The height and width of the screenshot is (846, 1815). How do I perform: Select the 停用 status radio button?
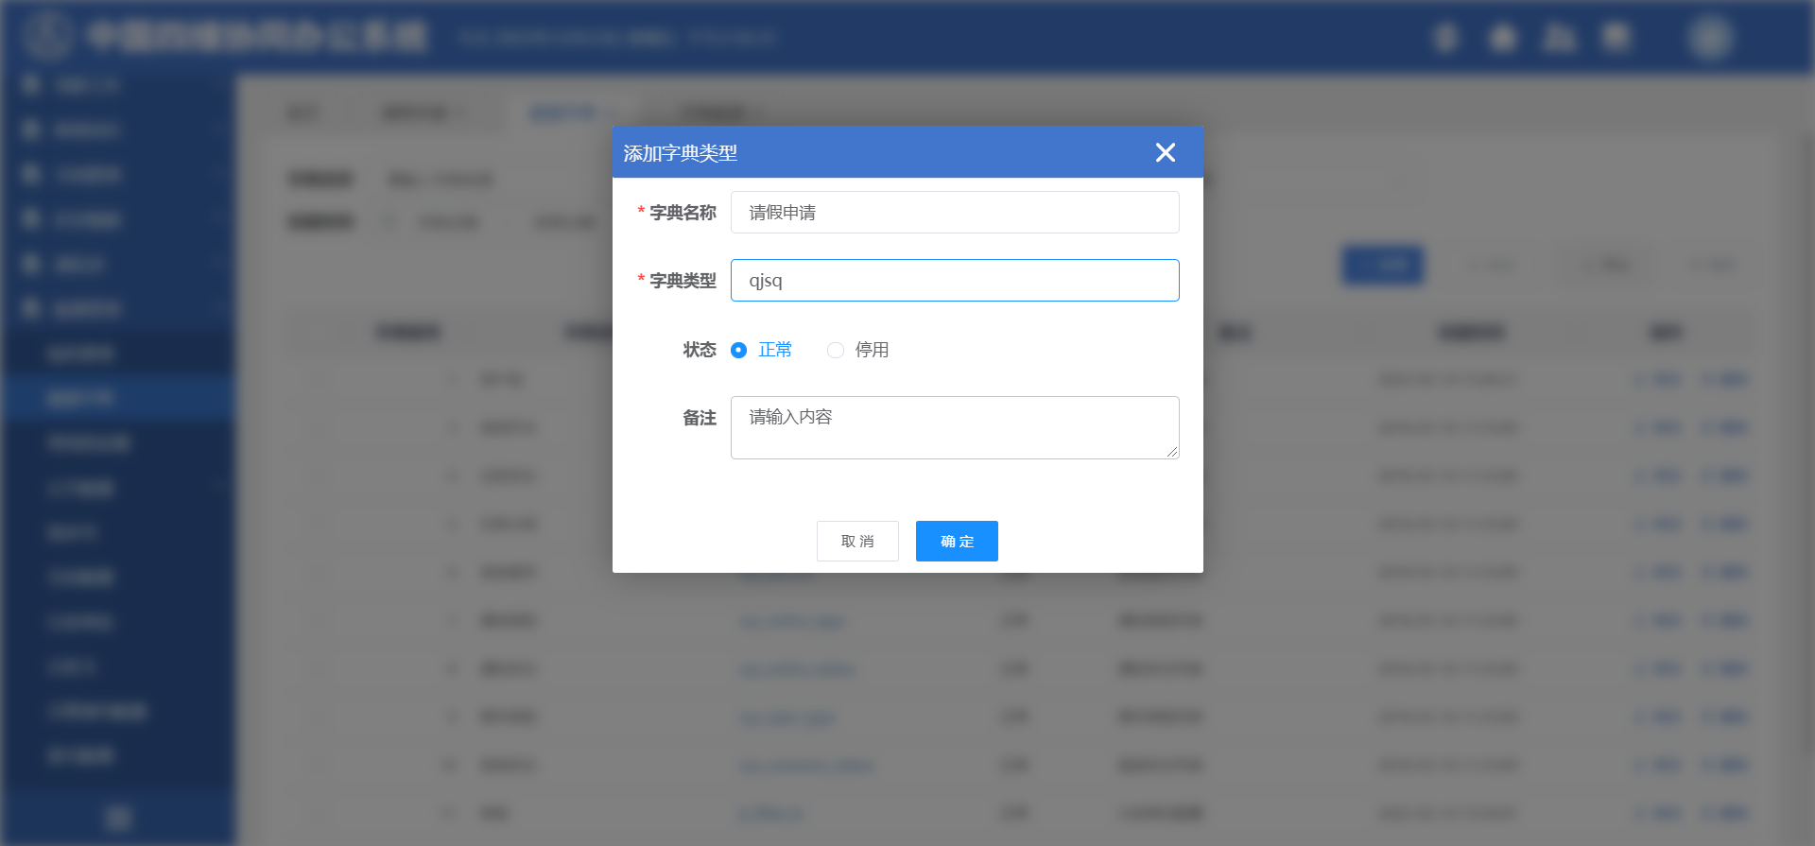pyautogui.click(x=836, y=351)
